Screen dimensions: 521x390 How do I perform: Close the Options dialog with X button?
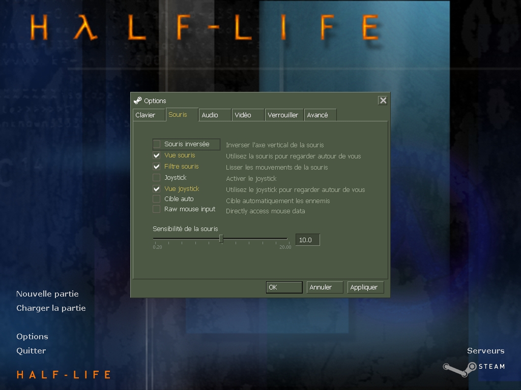(x=383, y=101)
